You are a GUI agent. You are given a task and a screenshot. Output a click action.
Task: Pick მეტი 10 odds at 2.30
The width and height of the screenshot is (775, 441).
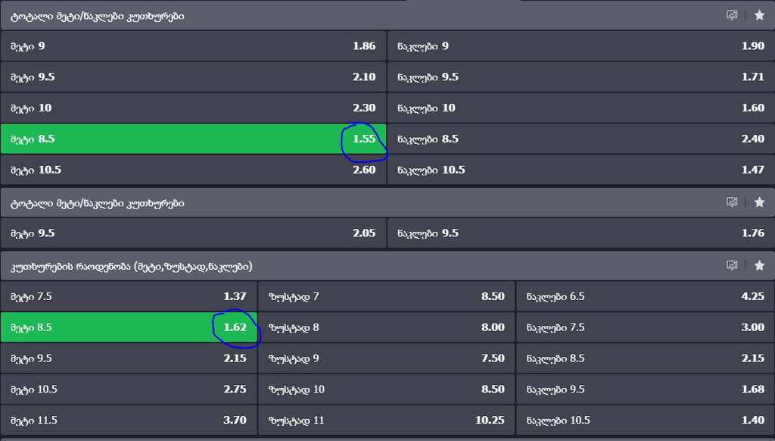pyautogui.click(x=193, y=108)
